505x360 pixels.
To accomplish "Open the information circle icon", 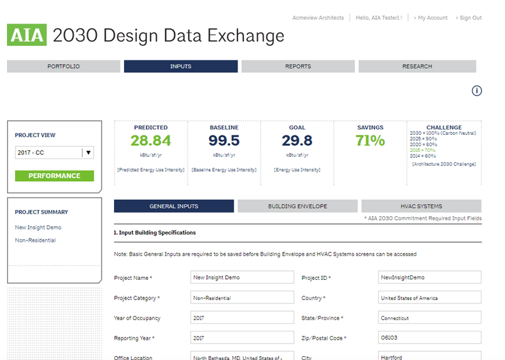I will [476, 91].
